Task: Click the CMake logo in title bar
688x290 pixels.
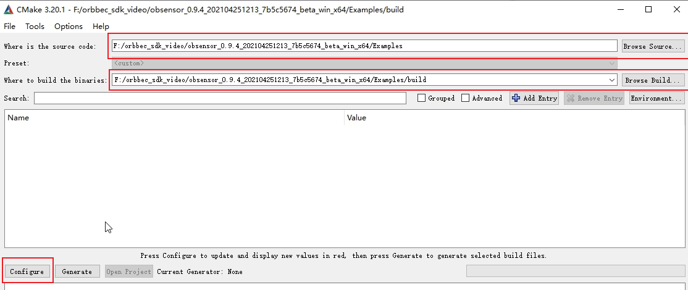Action: (x=8, y=10)
